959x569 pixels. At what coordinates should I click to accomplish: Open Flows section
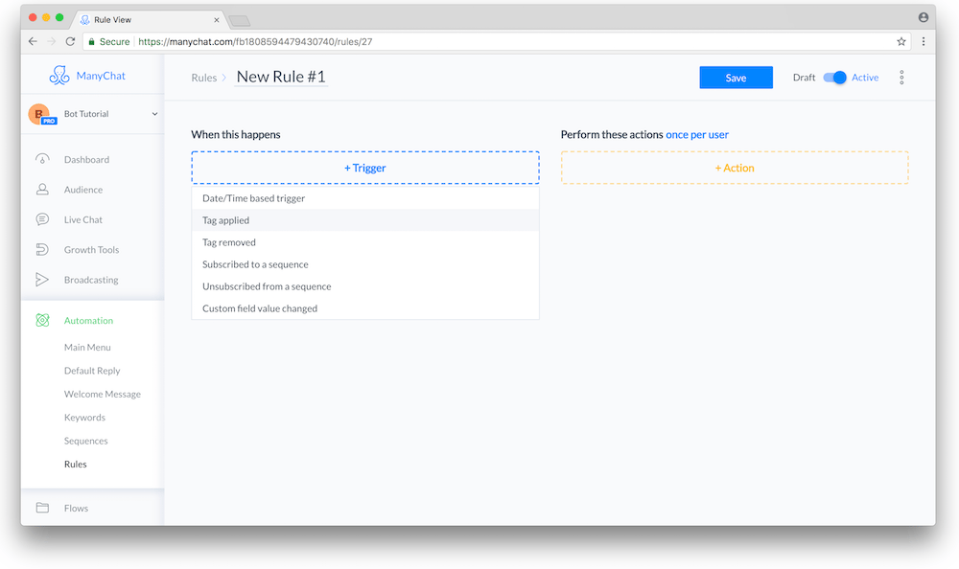tap(77, 508)
